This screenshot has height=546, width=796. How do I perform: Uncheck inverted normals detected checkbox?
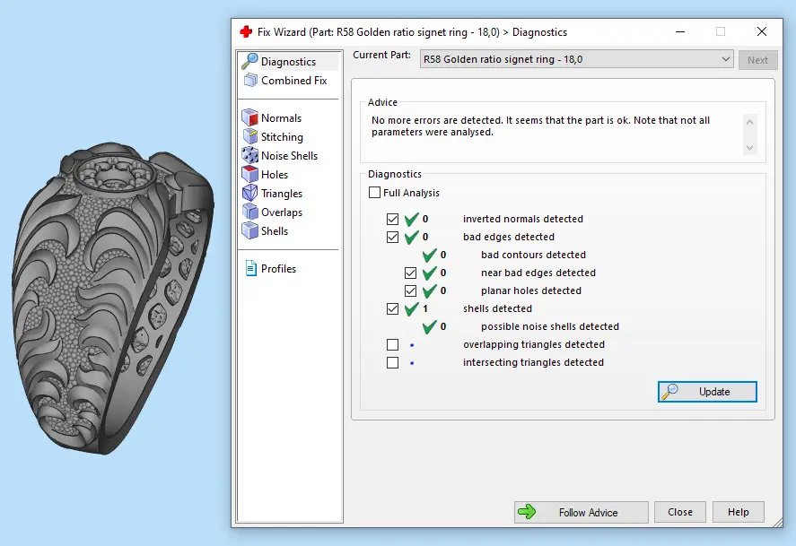point(392,219)
